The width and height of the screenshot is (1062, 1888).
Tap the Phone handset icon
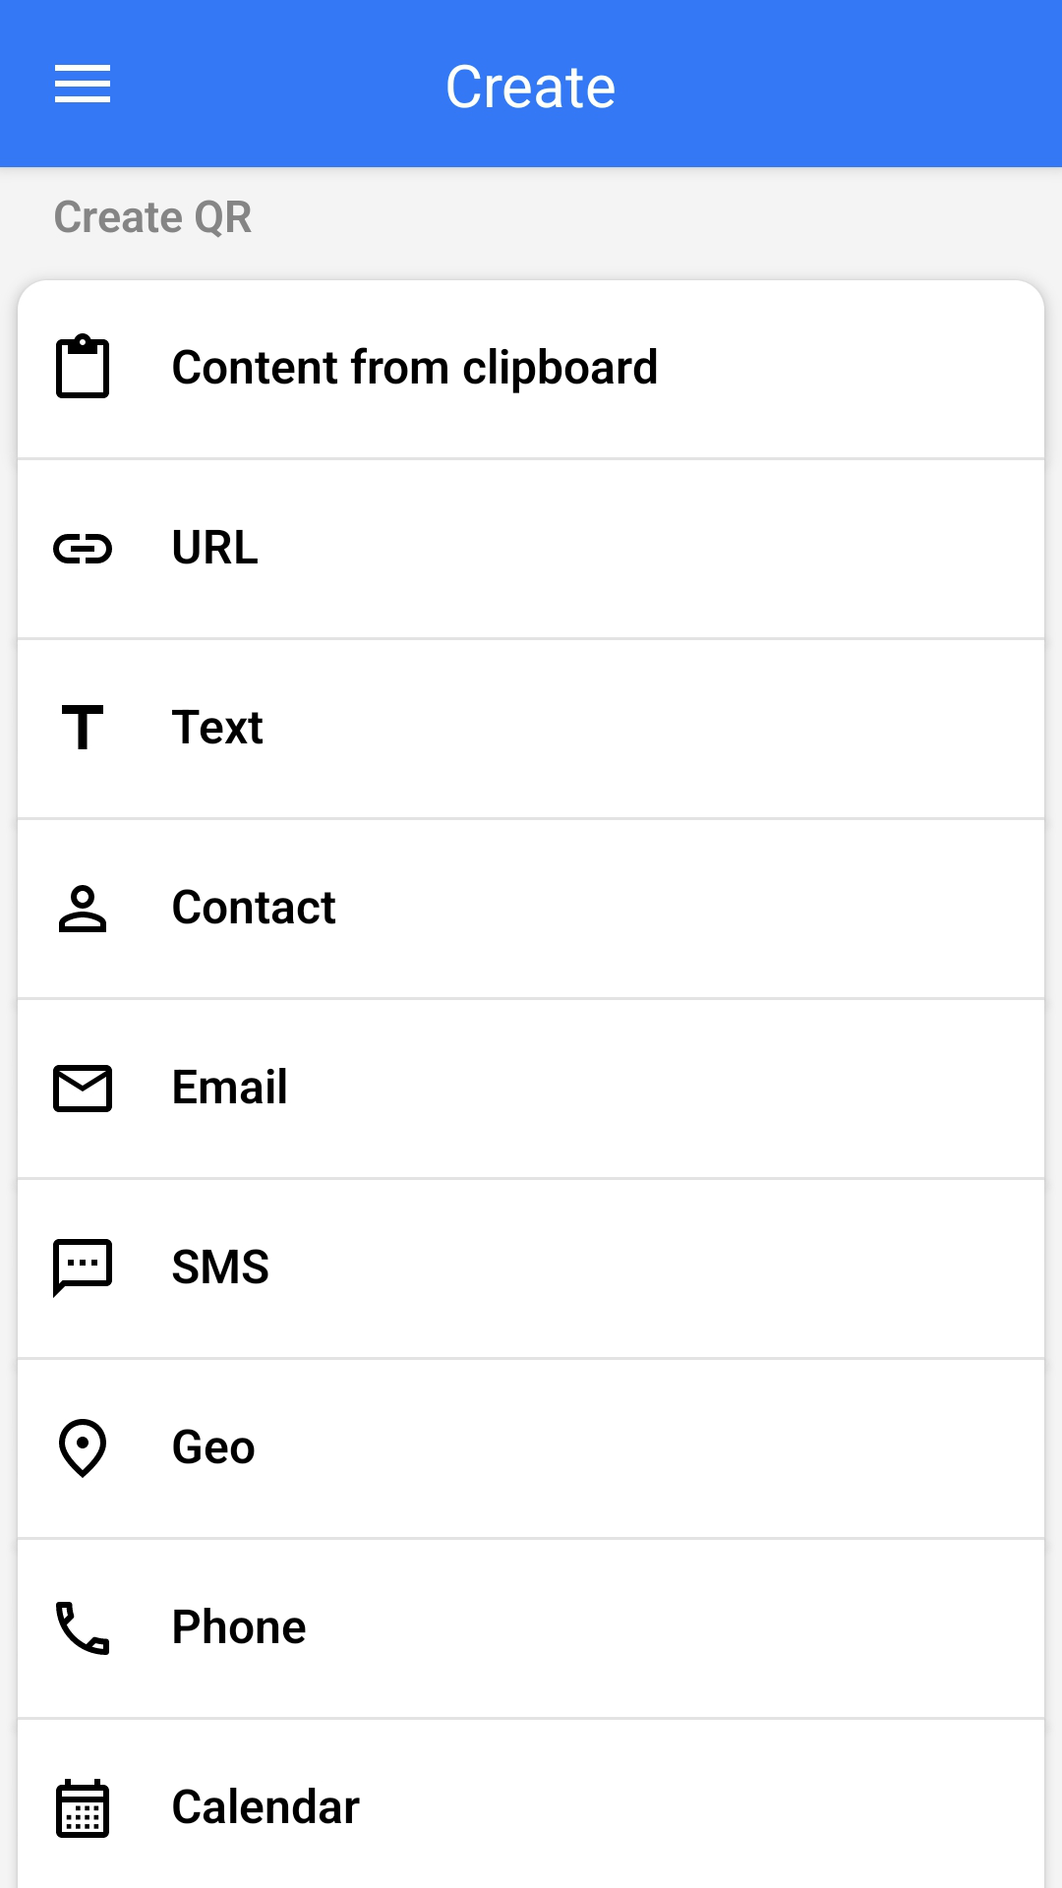83,1627
